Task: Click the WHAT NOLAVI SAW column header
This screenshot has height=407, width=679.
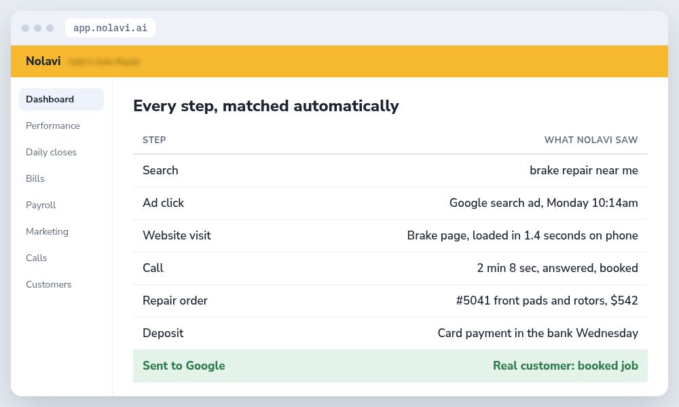Action: pos(591,140)
